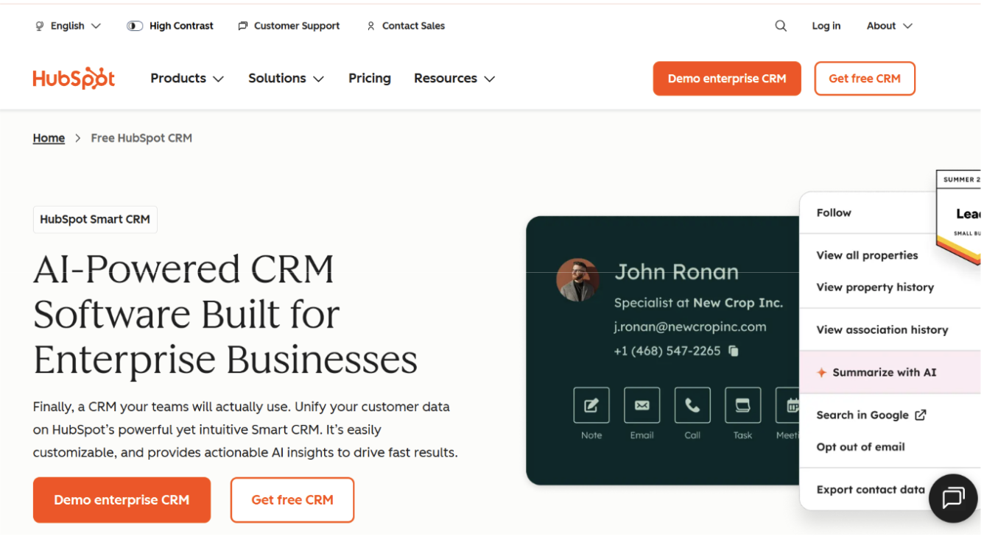Open the search magnifier icon

[x=781, y=26]
